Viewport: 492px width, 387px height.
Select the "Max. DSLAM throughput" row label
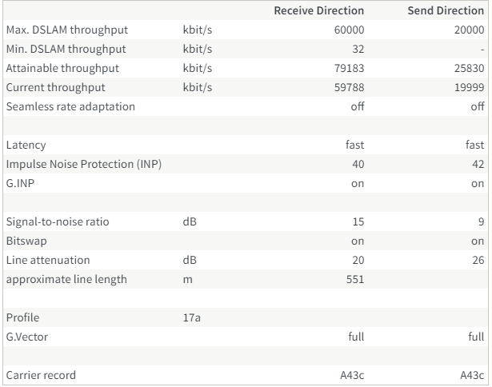(66, 30)
